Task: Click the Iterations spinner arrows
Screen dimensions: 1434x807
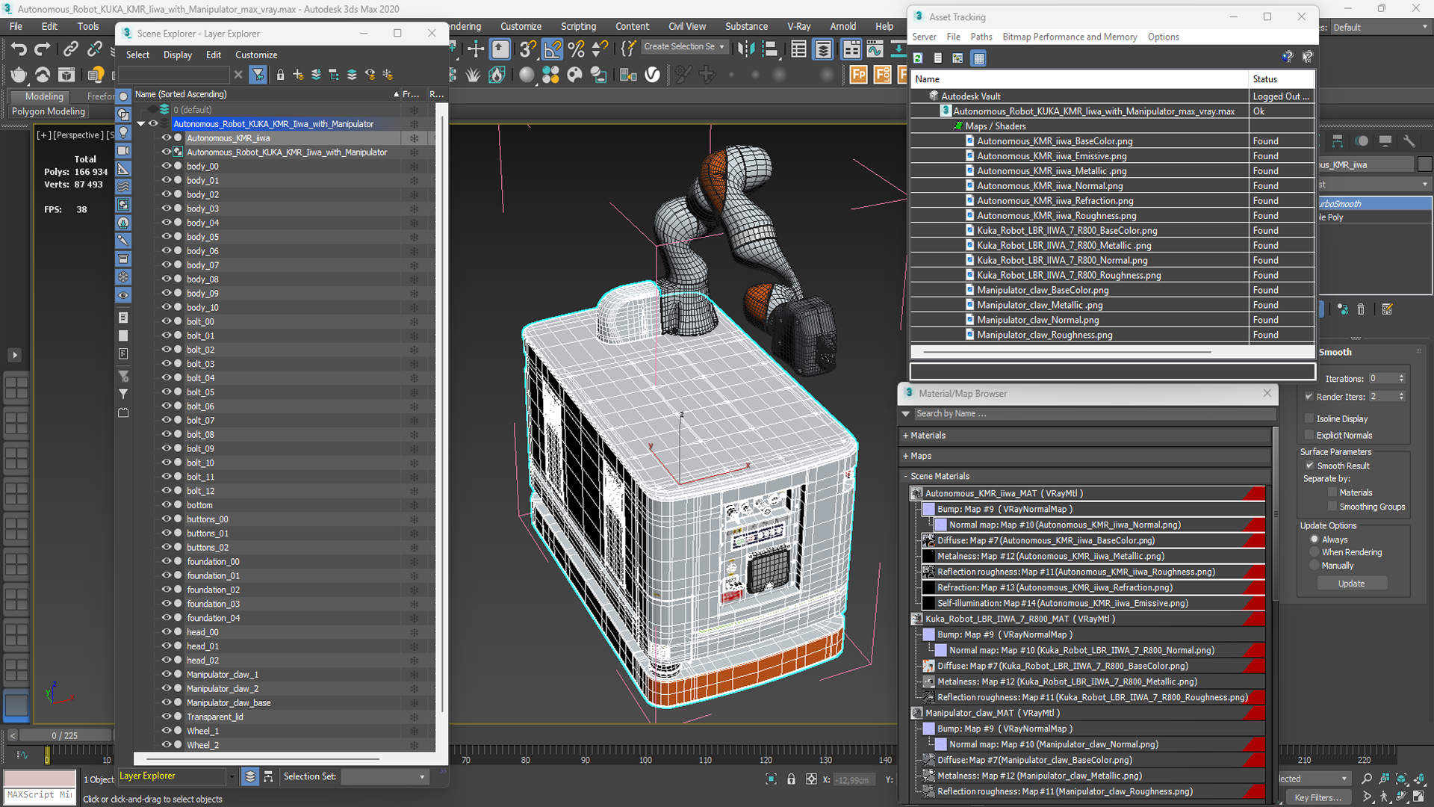Action: (1401, 379)
